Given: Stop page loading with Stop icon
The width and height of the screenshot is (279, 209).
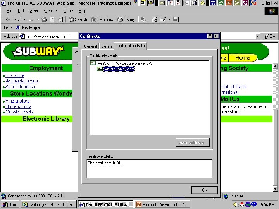Looking at the screenshot, I should (44, 20).
